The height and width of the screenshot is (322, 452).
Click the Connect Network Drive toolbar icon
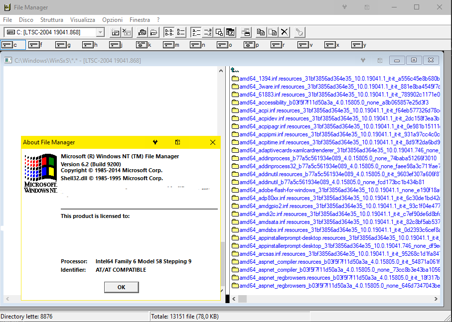point(115,32)
